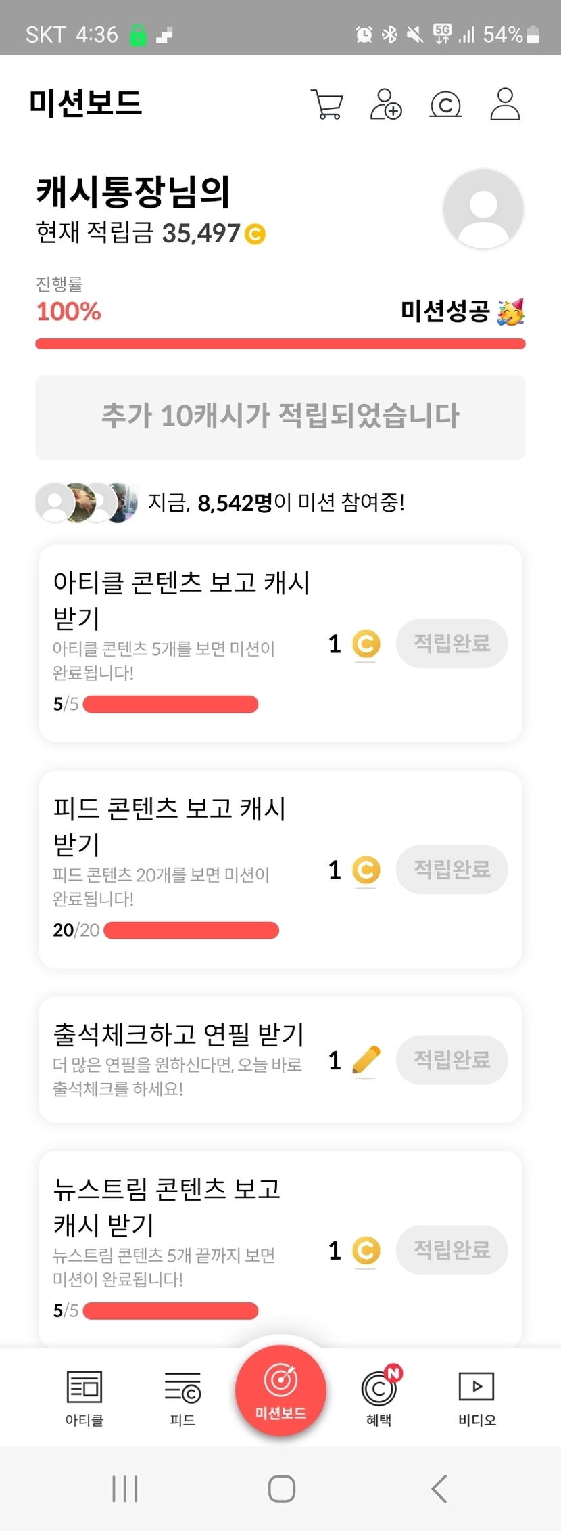Screen dimensions: 561x1531
Task: Tap the 추가 10캐시가 적립되었습니다 banner
Action: [x=280, y=417]
